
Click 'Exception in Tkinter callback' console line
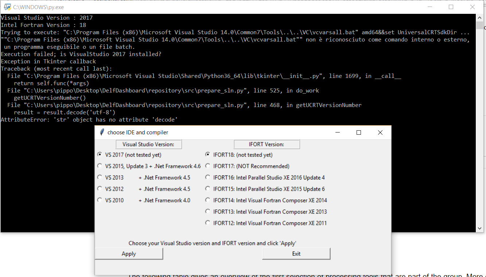coord(48,62)
